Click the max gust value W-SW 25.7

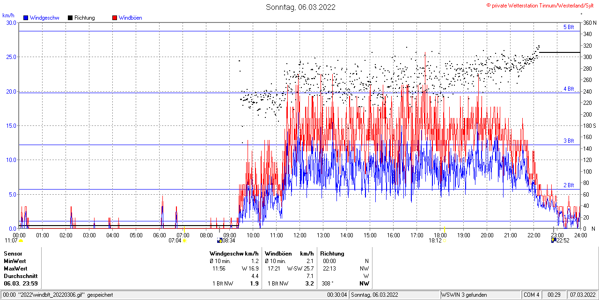click(300, 269)
